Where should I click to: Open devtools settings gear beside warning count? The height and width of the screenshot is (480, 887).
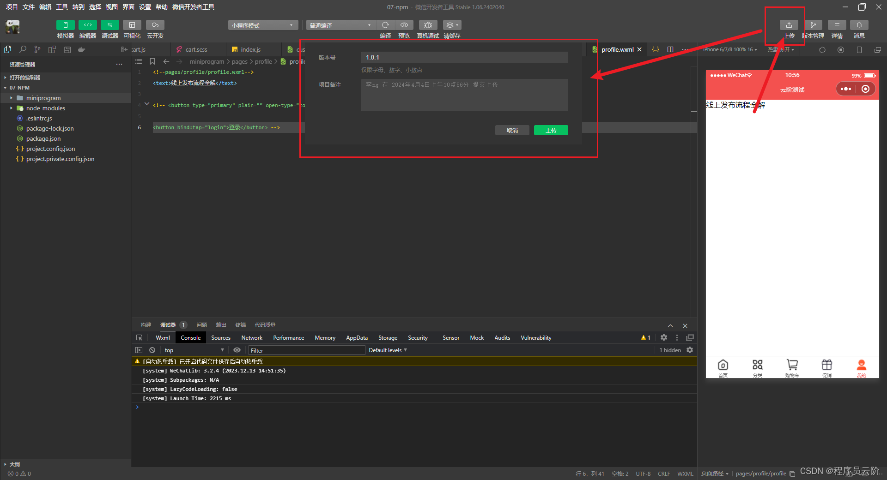(664, 338)
